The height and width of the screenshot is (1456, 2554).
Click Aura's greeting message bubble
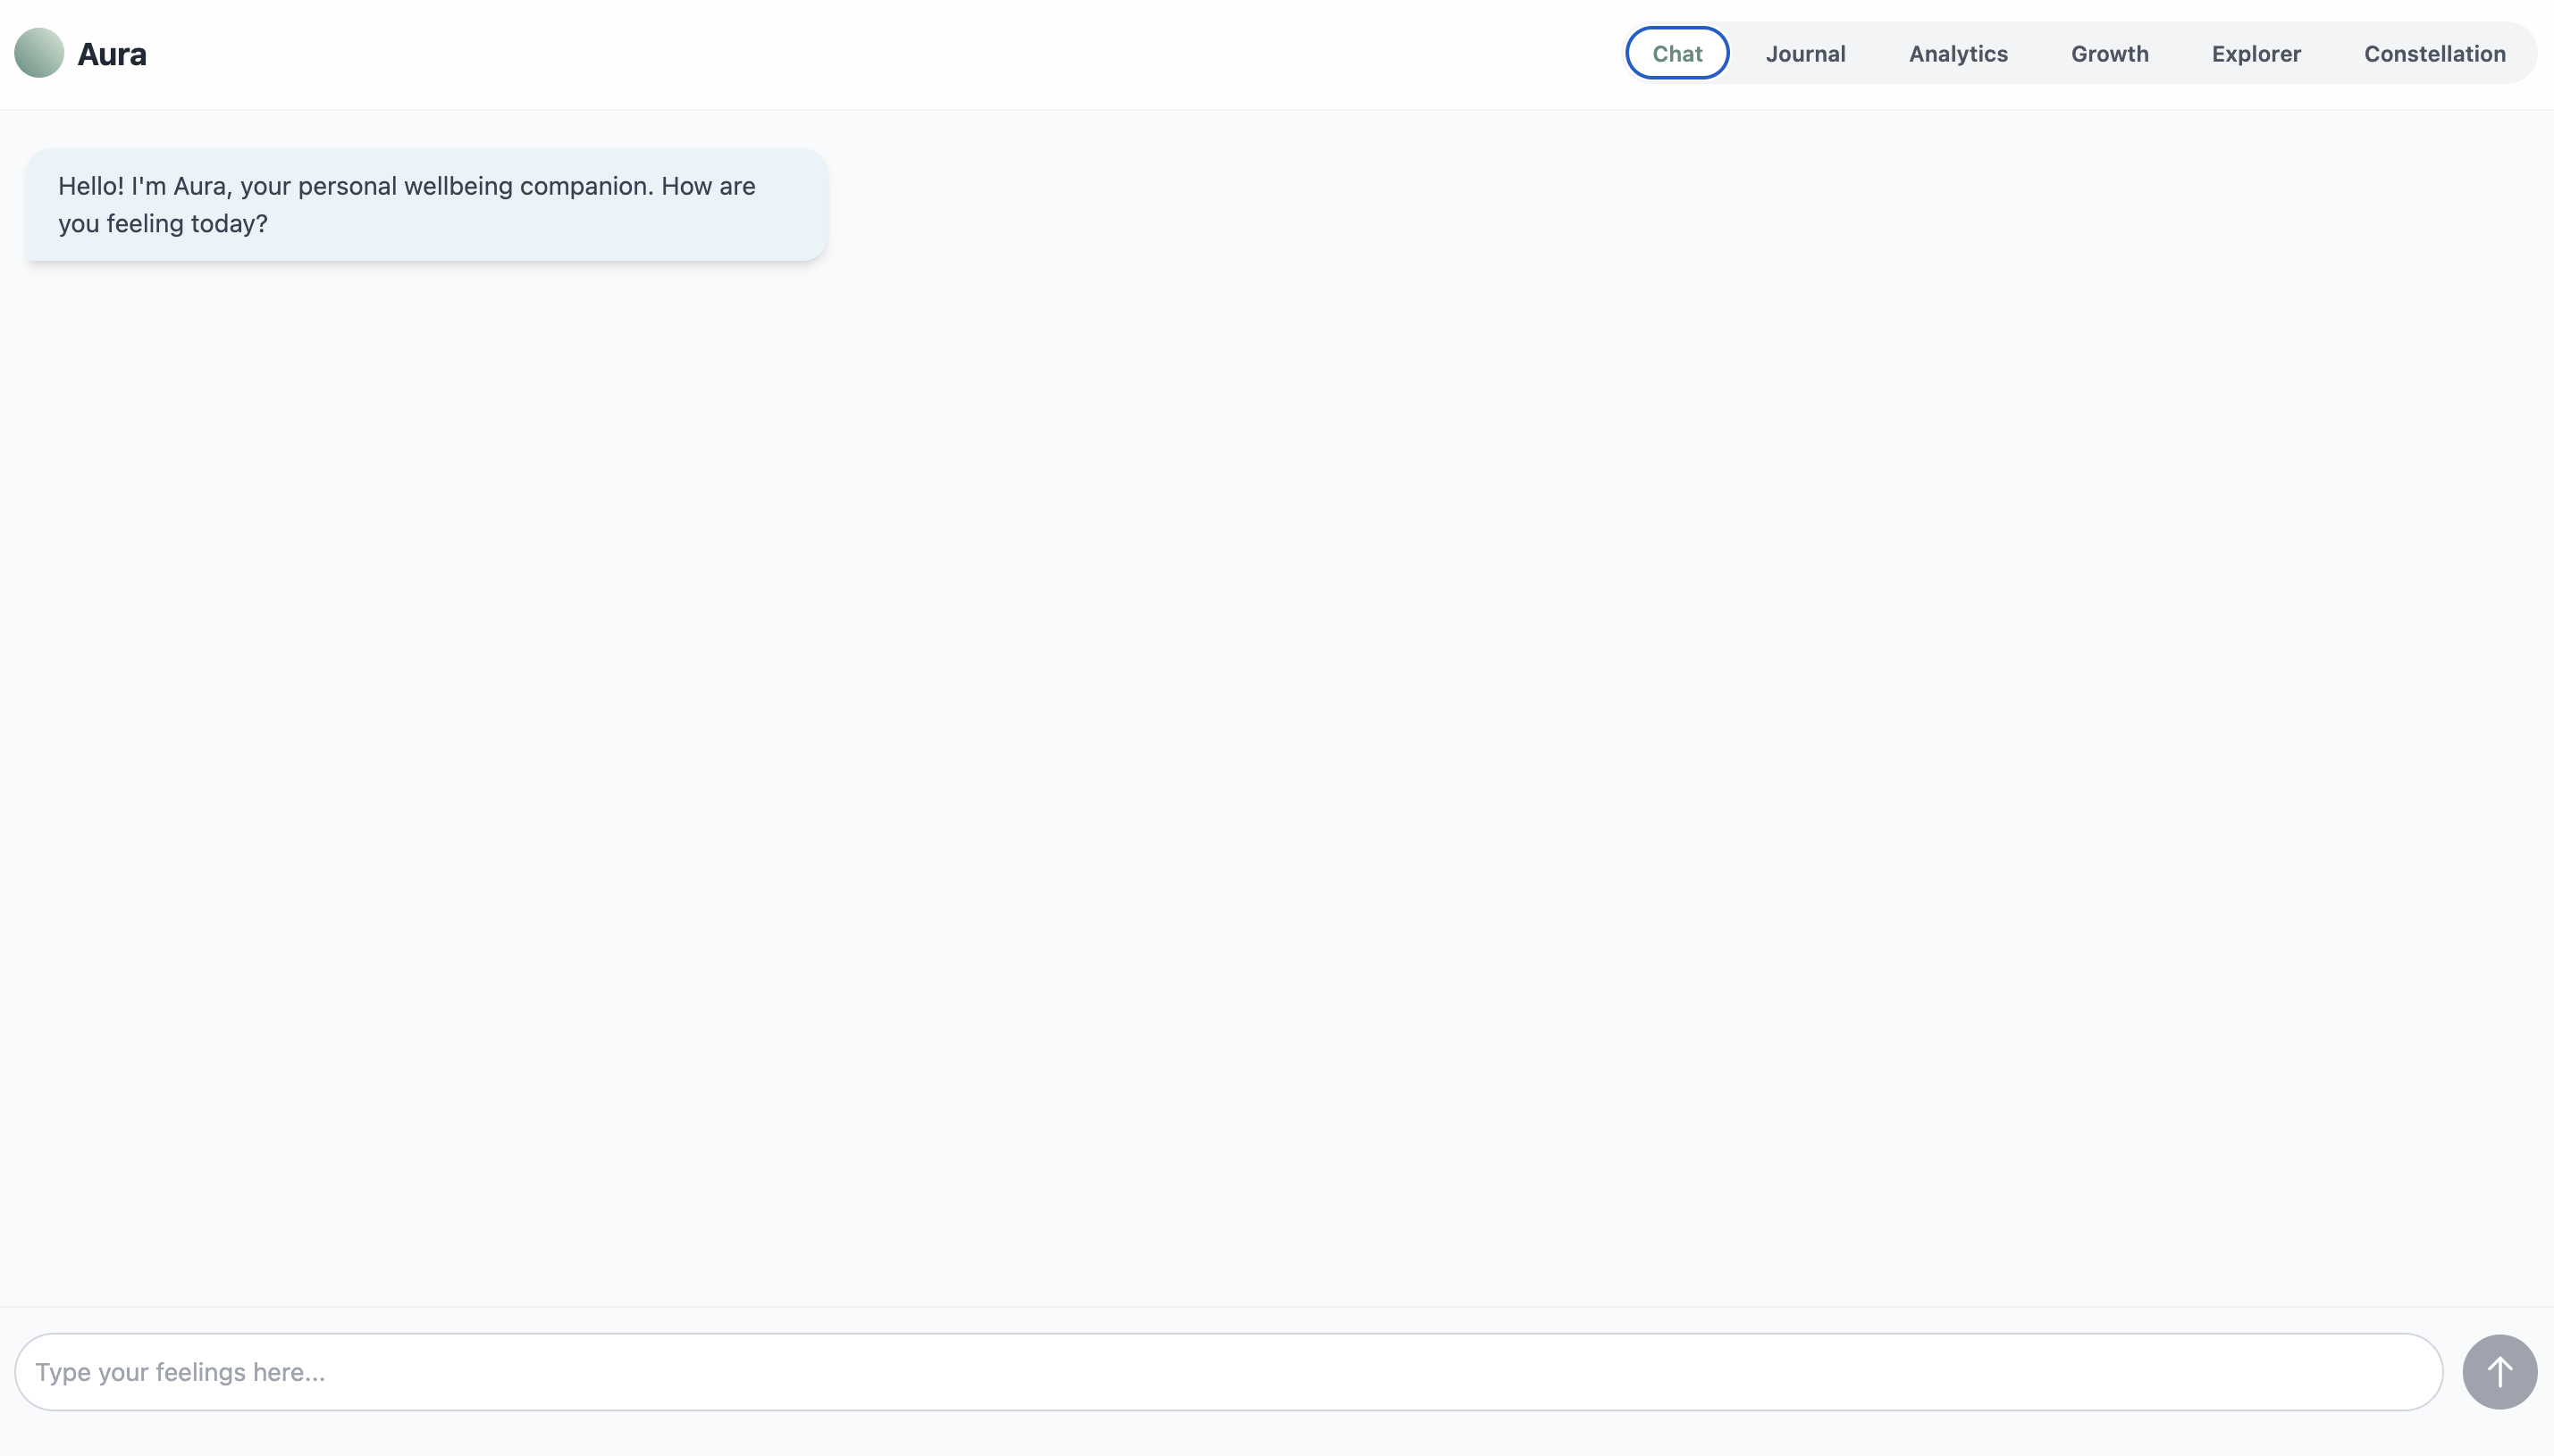point(426,205)
